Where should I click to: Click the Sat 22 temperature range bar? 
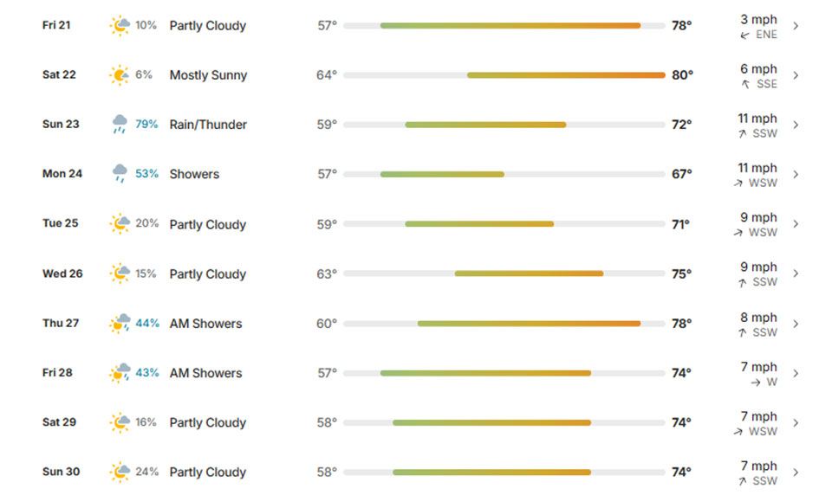504,75
